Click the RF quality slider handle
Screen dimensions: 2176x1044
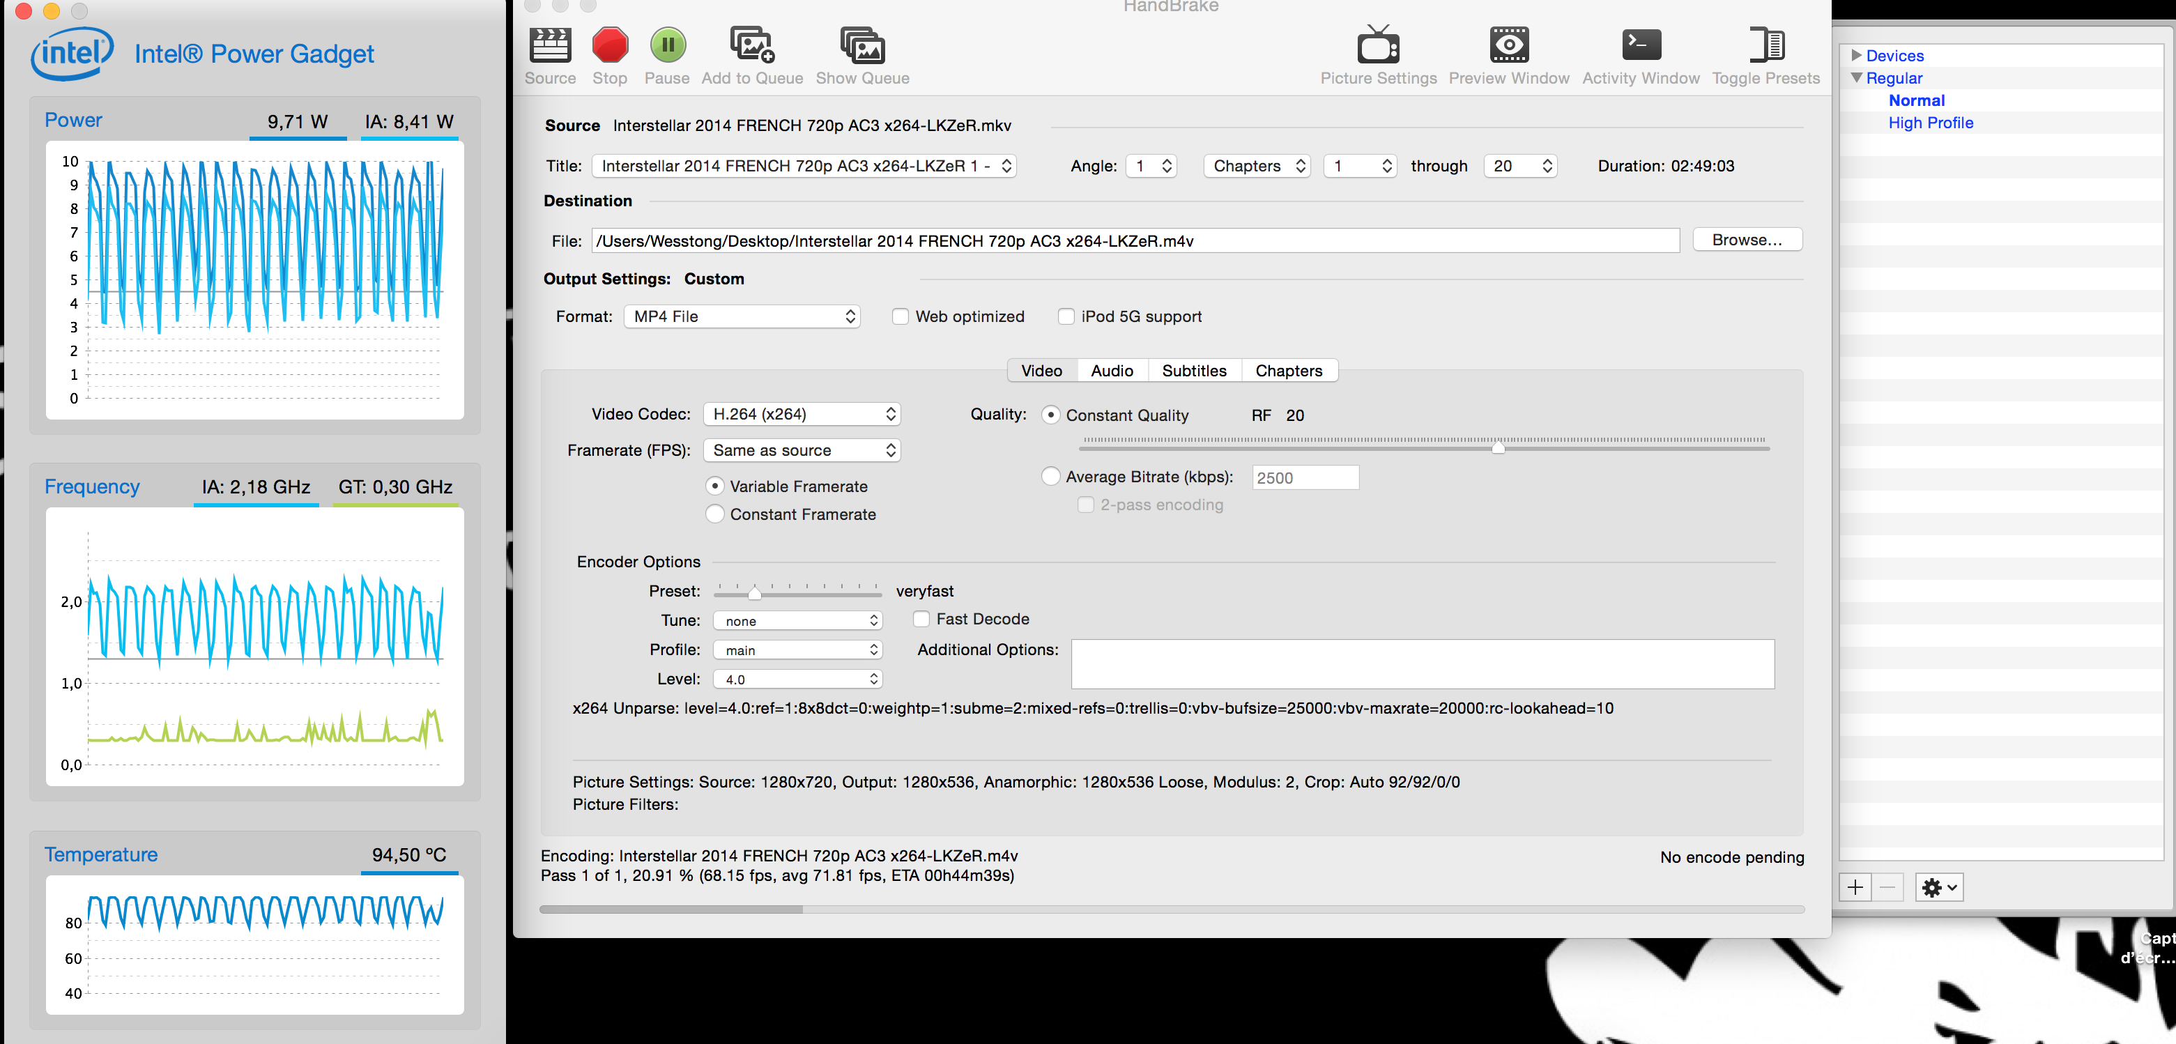(1498, 447)
